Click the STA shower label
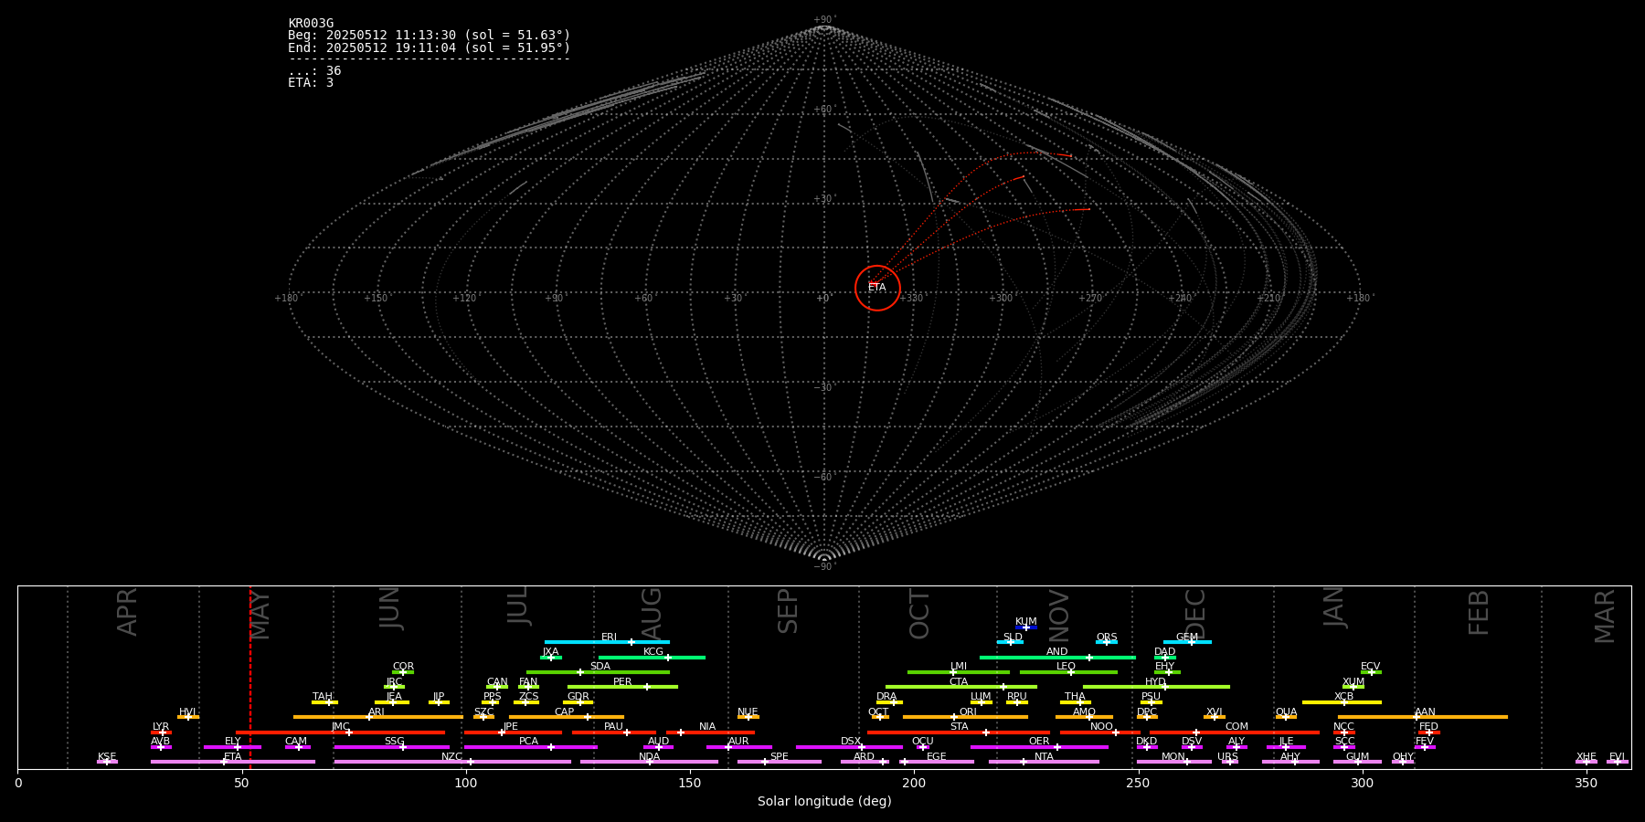Screen dimensions: 1645x822 point(959,727)
